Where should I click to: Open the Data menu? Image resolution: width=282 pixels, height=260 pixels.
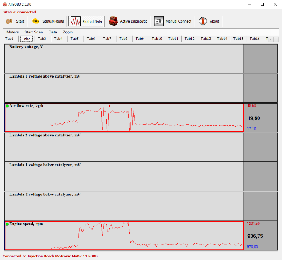click(x=53, y=32)
